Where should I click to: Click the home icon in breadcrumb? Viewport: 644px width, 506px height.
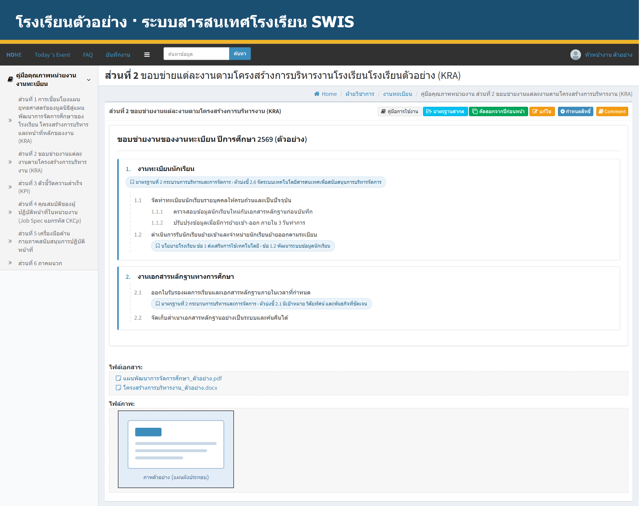[x=317, y=94]
